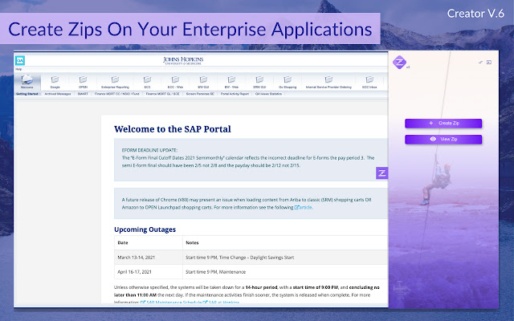Click the Johns Hopkins logo
Viewport: 514px width, 321px height.
tap(183, 61)
